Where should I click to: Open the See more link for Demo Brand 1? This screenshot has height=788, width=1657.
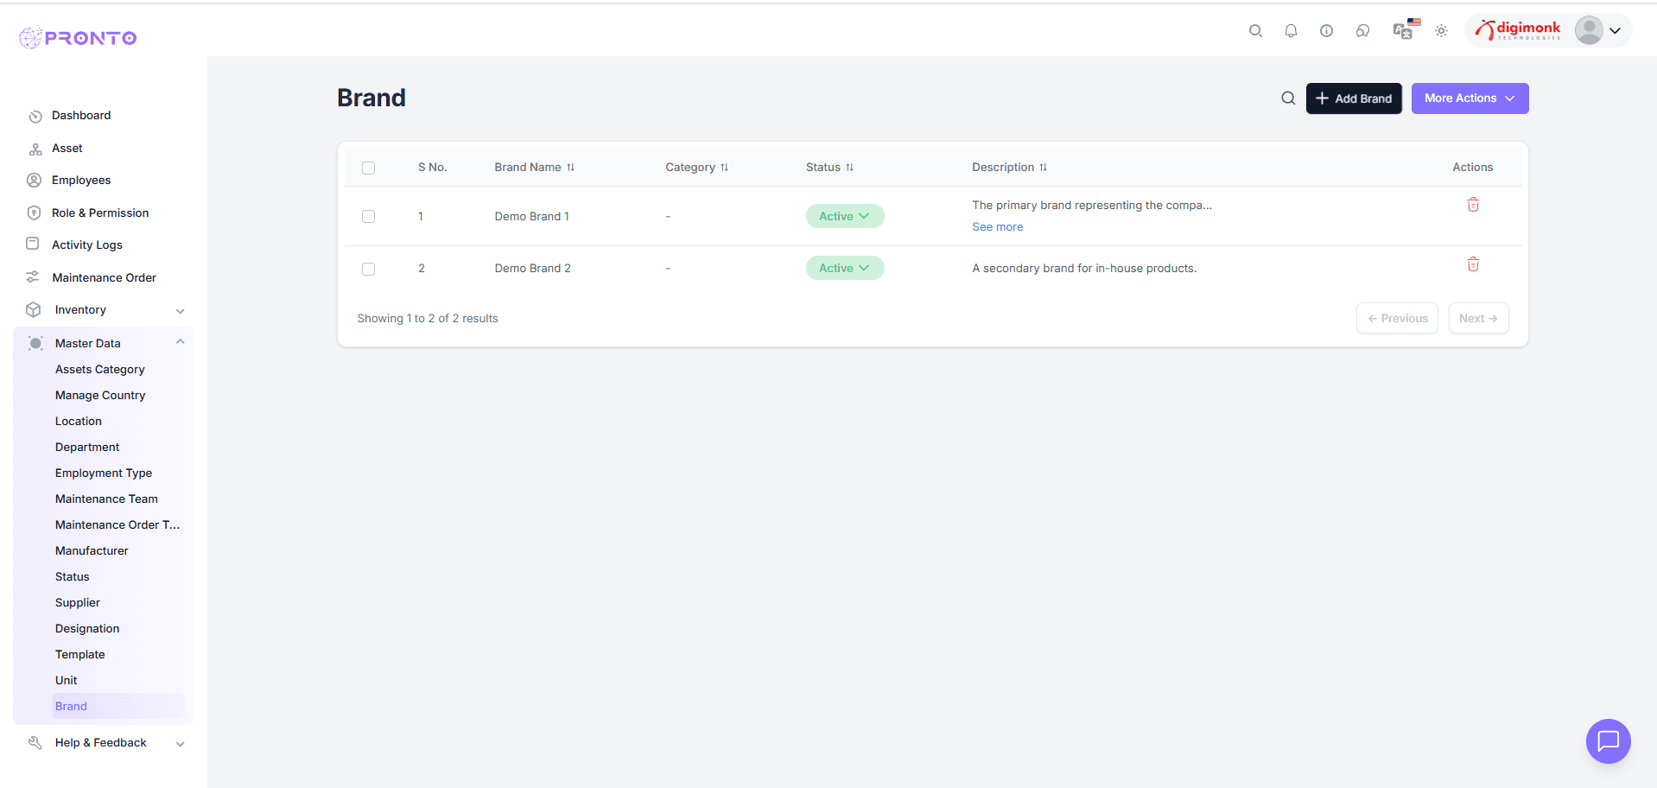pyautogui.click(x=997, y=226)
